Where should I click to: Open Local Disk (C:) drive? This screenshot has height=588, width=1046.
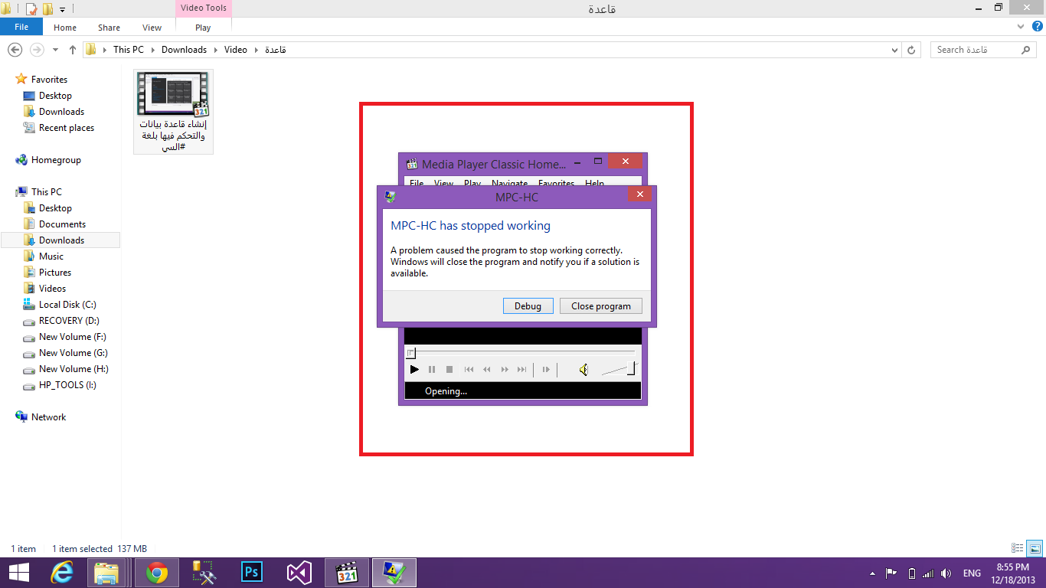coord(67,305)
